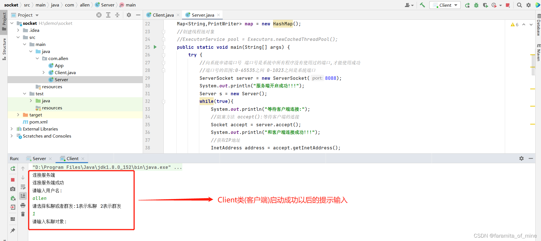Click the Debug bug icon in the toolbar
Viewport: 541px width, 241px height.
coord(476,5)
